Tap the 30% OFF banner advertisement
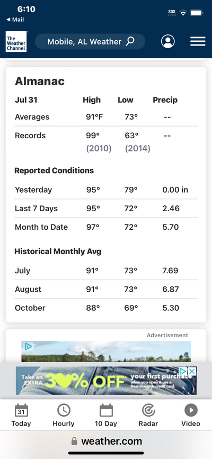 [x=106, y=381]
